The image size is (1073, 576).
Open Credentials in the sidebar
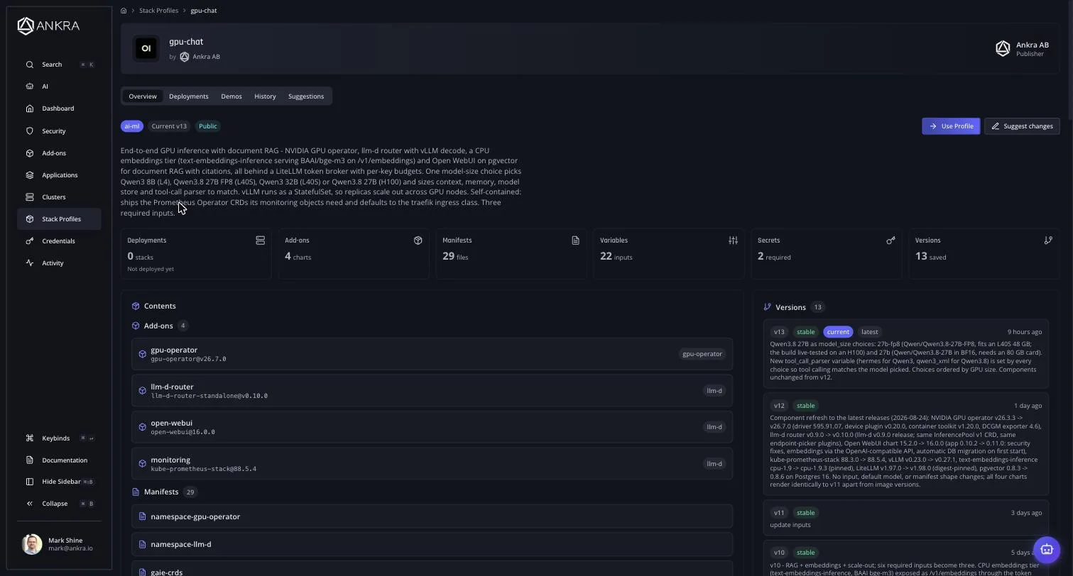pos(59,241)
